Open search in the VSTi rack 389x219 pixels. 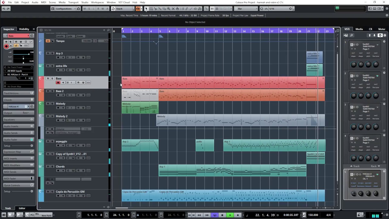(352, 35)
